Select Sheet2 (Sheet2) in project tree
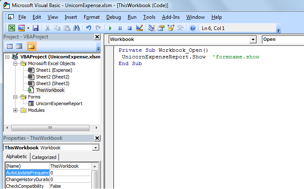The width and height of the screenshot is (304, 189). click(x=52, y=77)
